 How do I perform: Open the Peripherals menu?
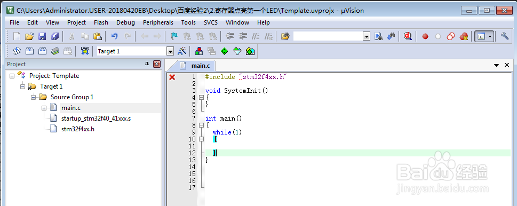[158, 22]
